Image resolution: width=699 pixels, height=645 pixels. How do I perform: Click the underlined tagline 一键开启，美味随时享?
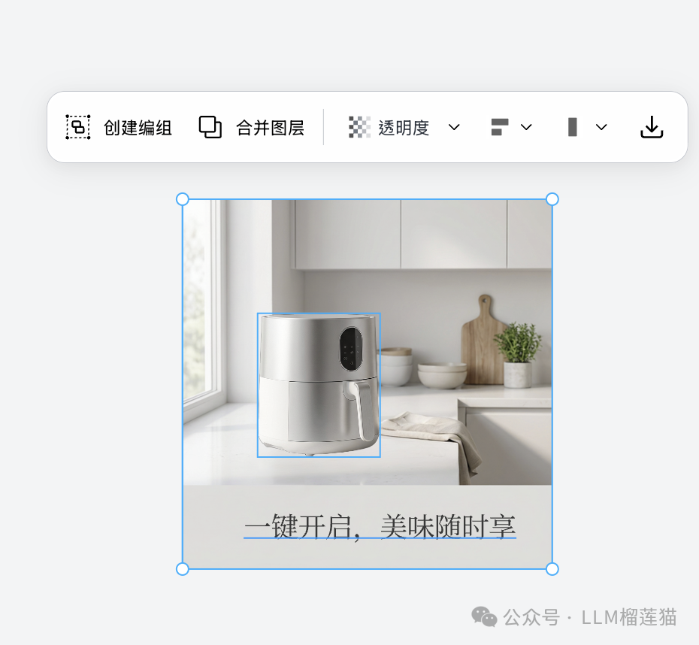[380, 527]
